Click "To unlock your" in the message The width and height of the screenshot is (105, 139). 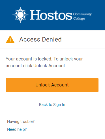(x=68, y=59)
